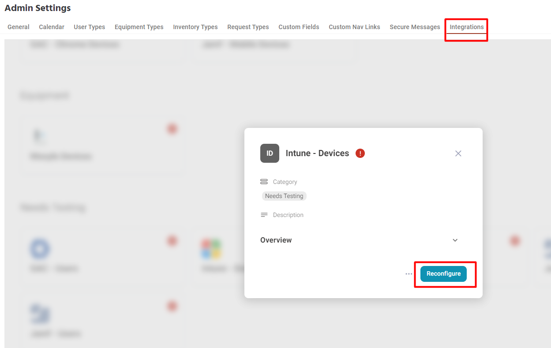551x348 pixels.
Task: Go to the User Types tab
Action: click(90, 27)
